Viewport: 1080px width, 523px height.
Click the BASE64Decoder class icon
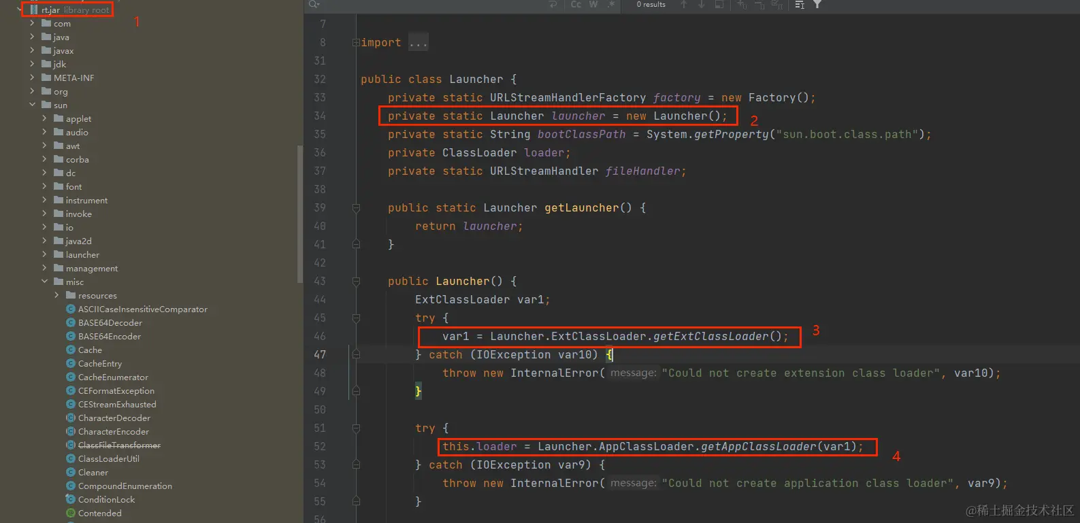71,322
